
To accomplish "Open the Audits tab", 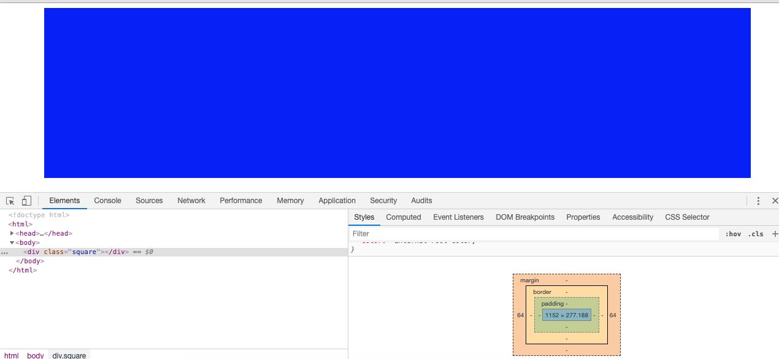I will point(421,201).
